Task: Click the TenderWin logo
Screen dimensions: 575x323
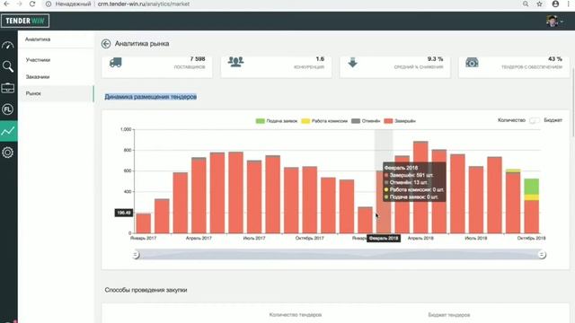Action: coord(25,21)
